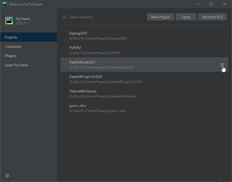Maximize the Welcome to PyCharm window

[x=211, y=4]
